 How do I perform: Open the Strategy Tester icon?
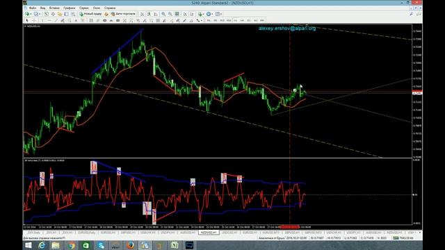click(x=73, y=14)
